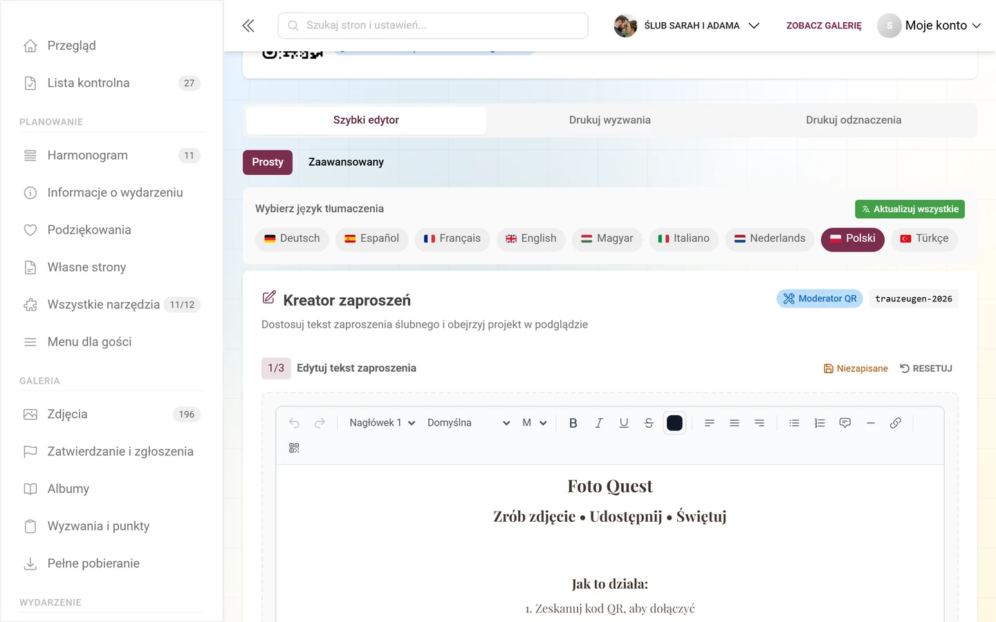Click the Moderator QR badge
The width and height of the screenshot is (996, 622).
(x=820, y=299)
